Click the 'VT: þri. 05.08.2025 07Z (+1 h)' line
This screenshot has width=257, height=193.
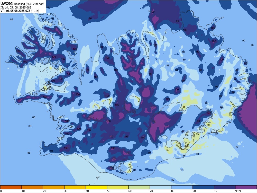20,11
